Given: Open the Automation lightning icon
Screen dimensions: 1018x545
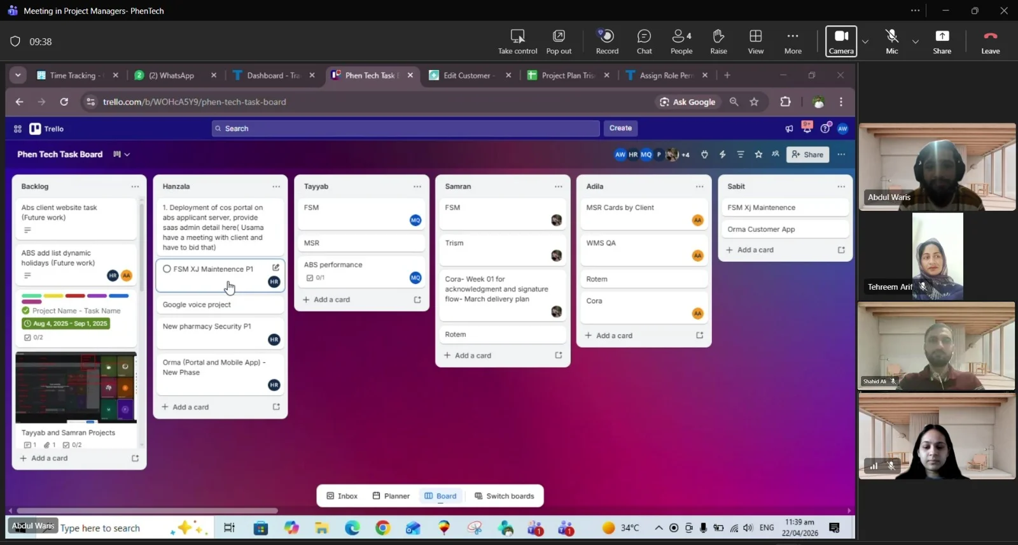Looking at the screenshot, I should [722, 155].
